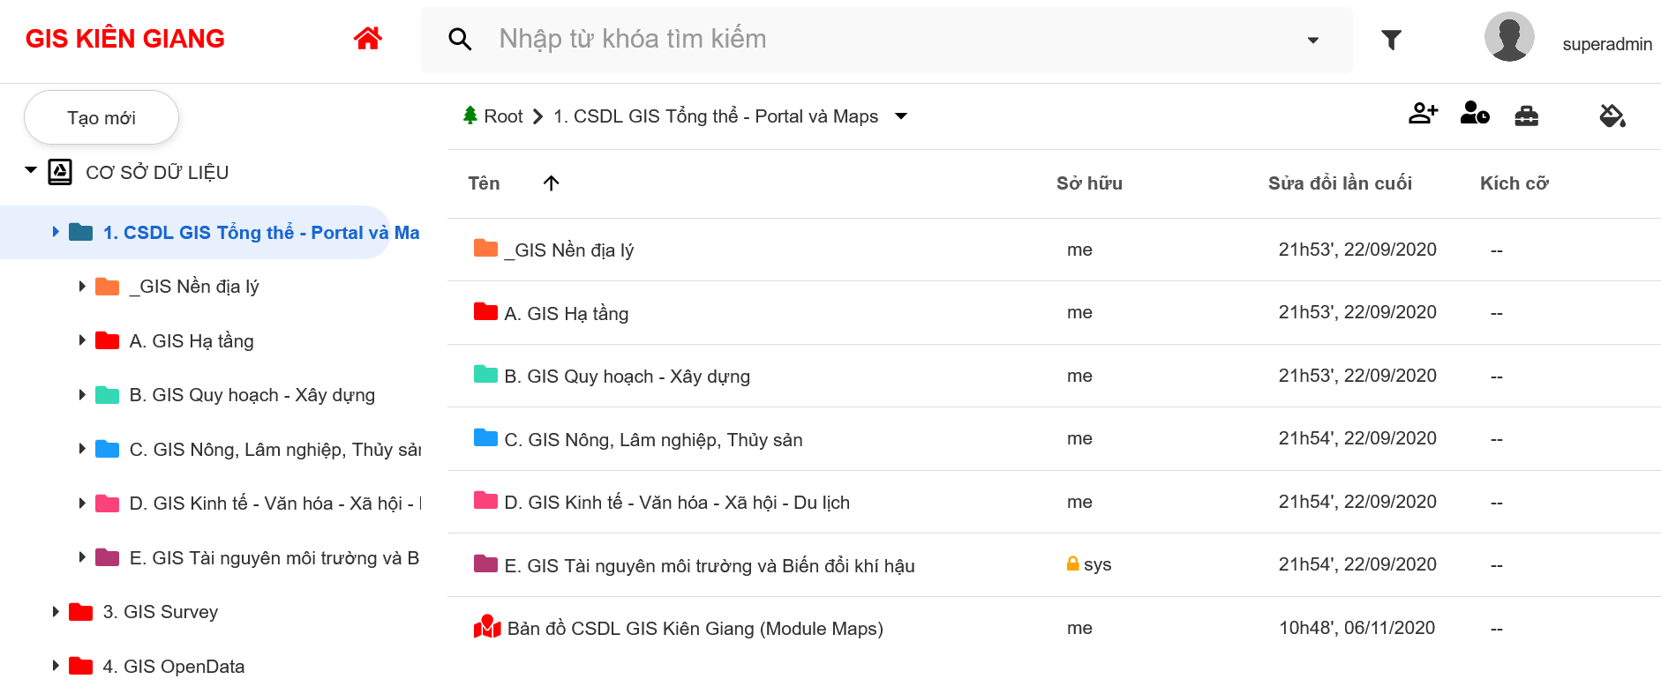1661x694 pixels.
Task: Click the search keyword input field
Action: 891,40
